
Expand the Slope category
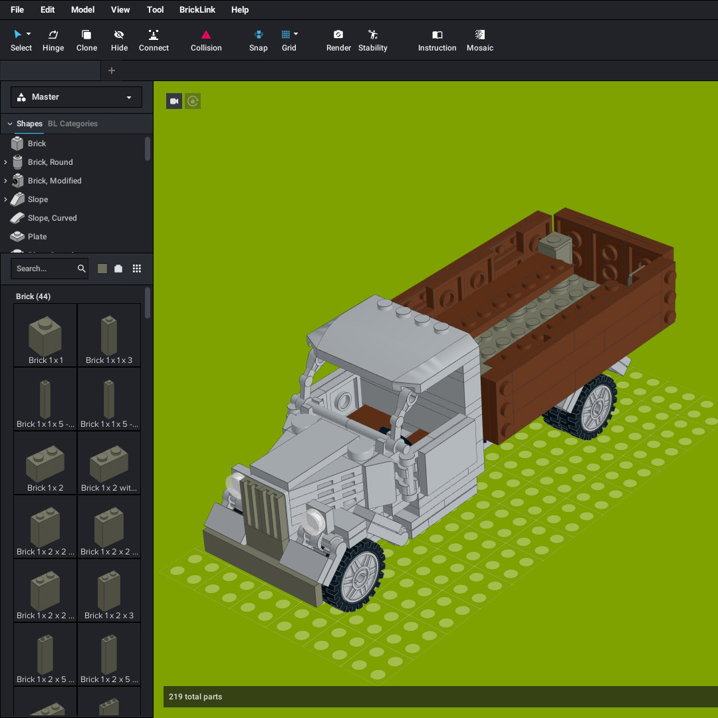pyautogui.click(x=6, y=199)
